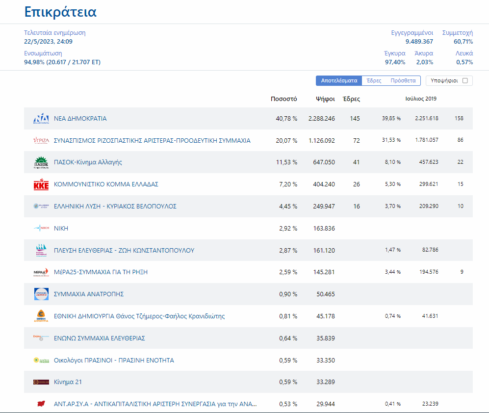This screenshot has height=413, width=489.
Task: Switch to the Έδρες tab
Action: (x=374, y=81)
